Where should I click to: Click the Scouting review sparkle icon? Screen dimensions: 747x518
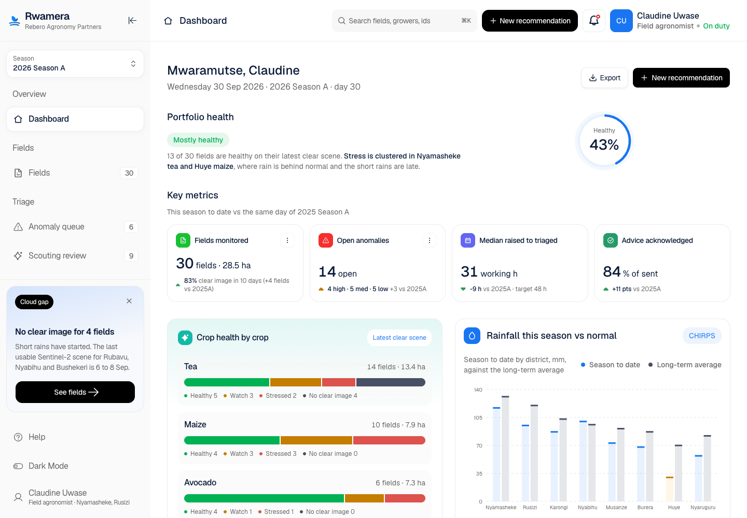tap(18, 256)
